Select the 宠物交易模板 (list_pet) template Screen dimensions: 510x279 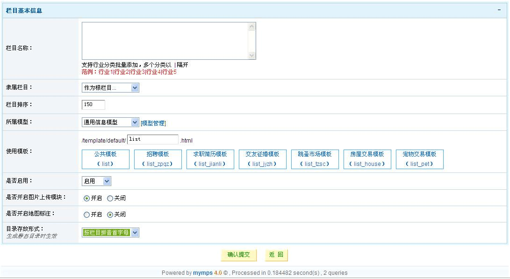(419, 159)
